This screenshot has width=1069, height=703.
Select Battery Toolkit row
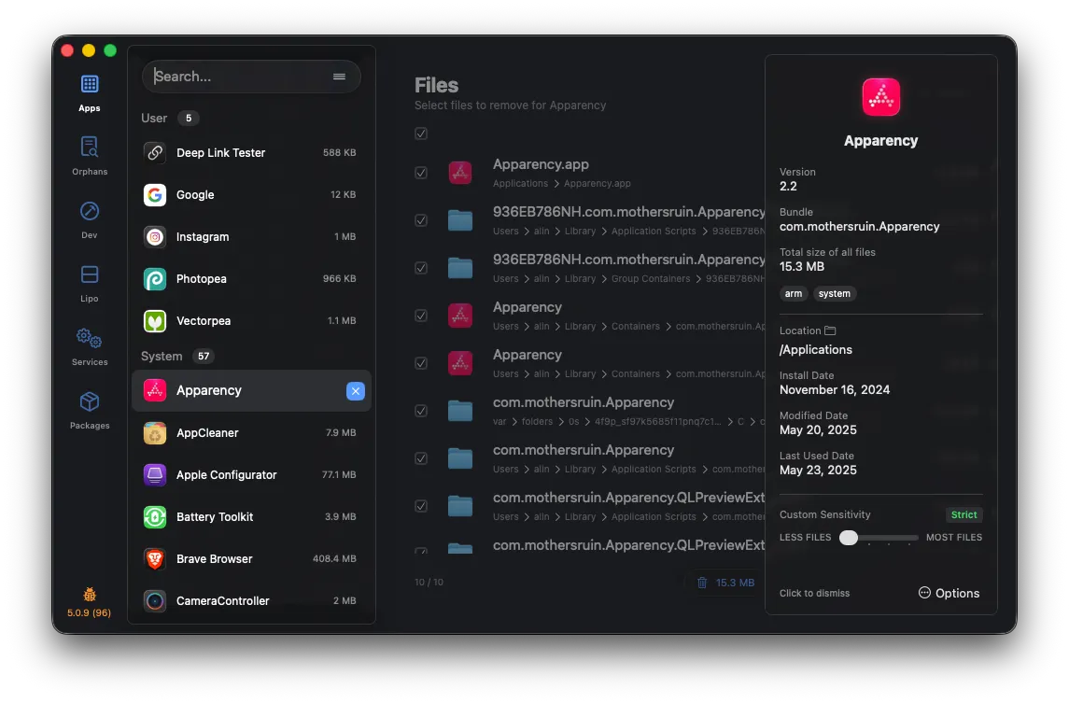[251, 517]
